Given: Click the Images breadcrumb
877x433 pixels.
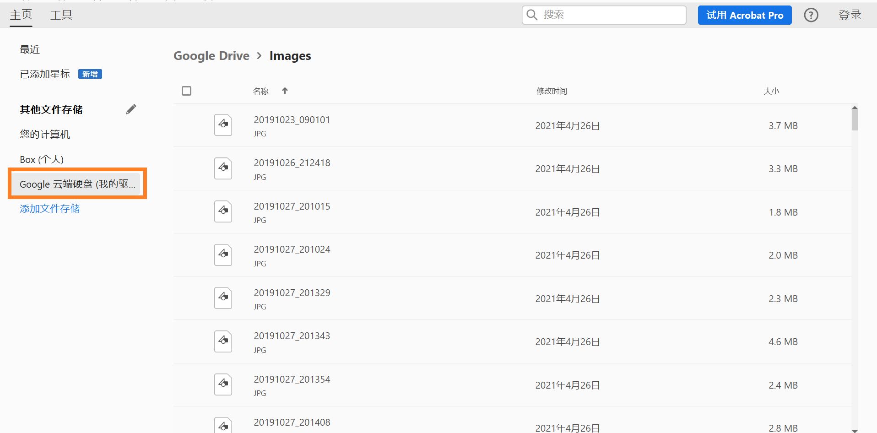Looking at the screenshot, I should click(290, 56).
